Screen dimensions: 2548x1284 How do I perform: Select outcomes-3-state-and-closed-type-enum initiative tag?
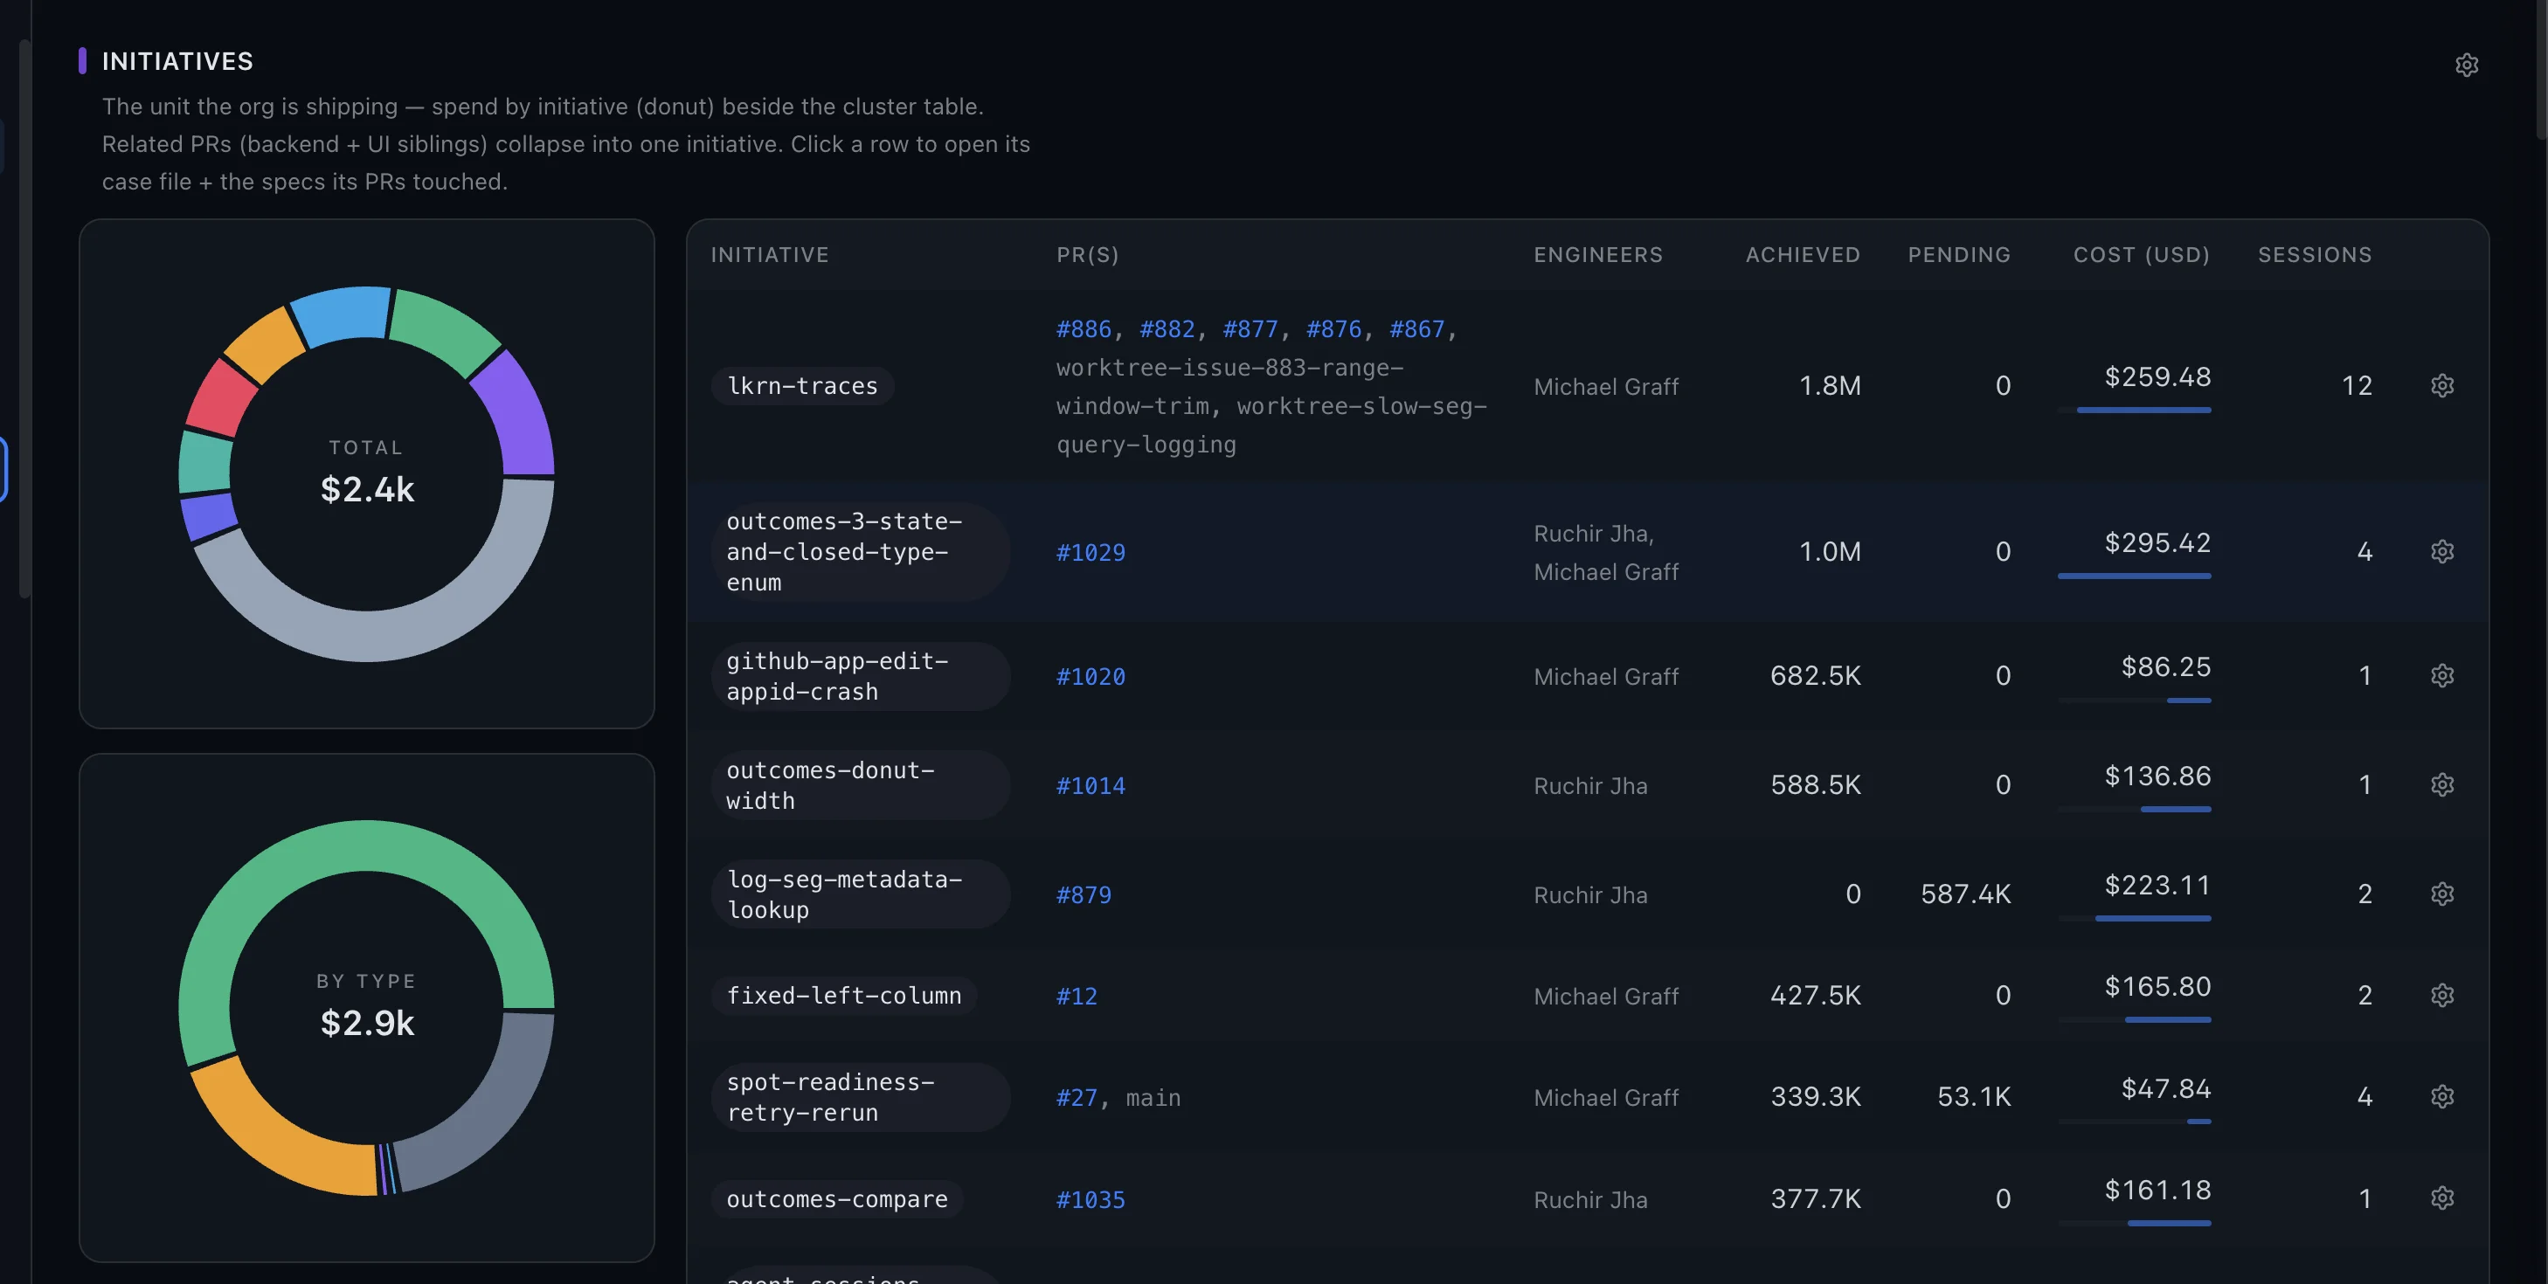(x=860, y=551)
